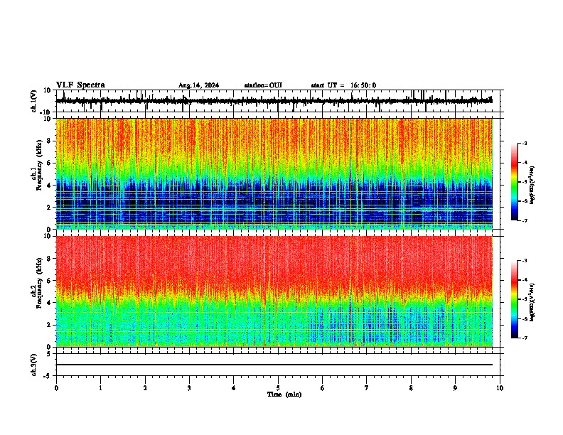This screenshot has width=563, height=435.
Task: Click the '-3' tick on ch.1 color bar
Action: [x=525, y=143]
